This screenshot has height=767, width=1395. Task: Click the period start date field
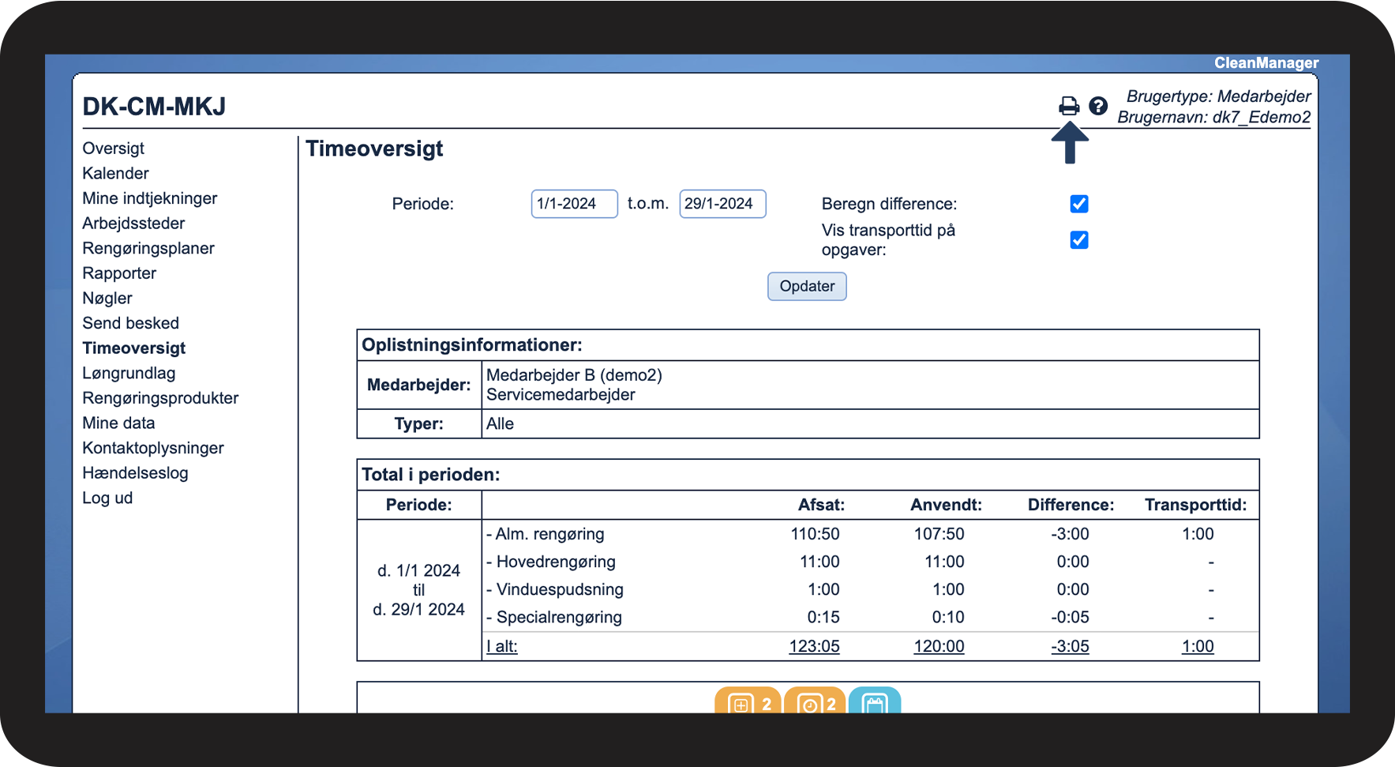(x=574, y=204)
